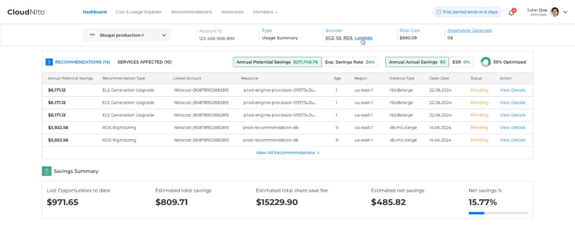
Task: Click the Annual Potential Savings column header
Action: coord(71,78)
